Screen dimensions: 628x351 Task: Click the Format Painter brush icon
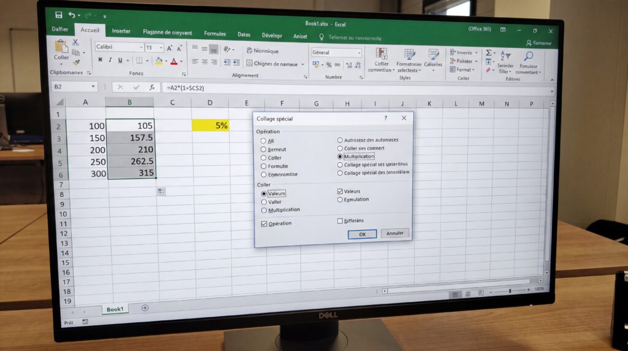click(76, 63)
